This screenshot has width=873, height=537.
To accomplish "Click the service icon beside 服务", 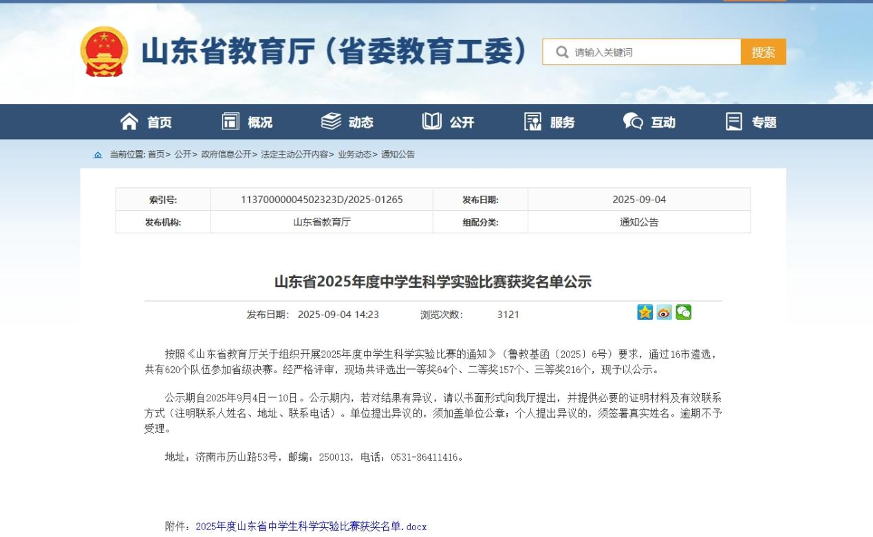I will (533, 122).
